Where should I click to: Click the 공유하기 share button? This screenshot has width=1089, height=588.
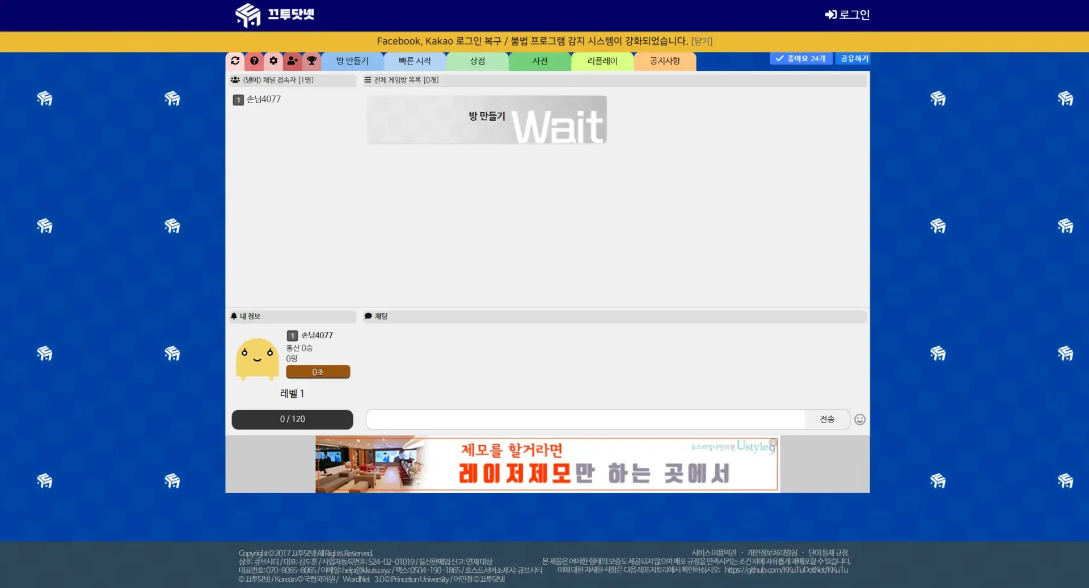click(x=854, y=58)
